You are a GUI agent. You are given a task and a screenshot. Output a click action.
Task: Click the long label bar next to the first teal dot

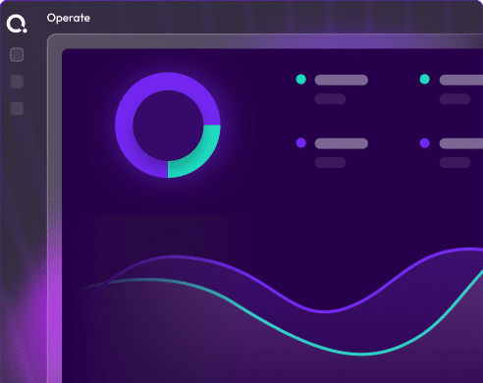tap(342, 80)
